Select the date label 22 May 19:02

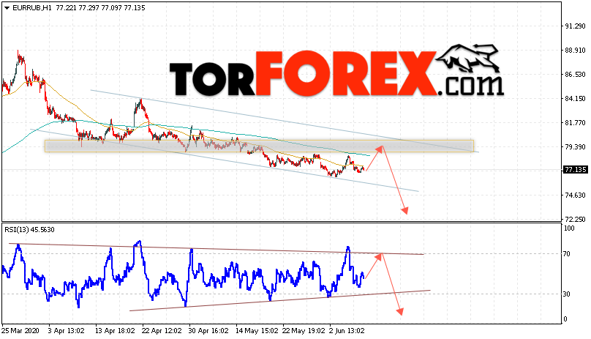click(x=304, y=331)
